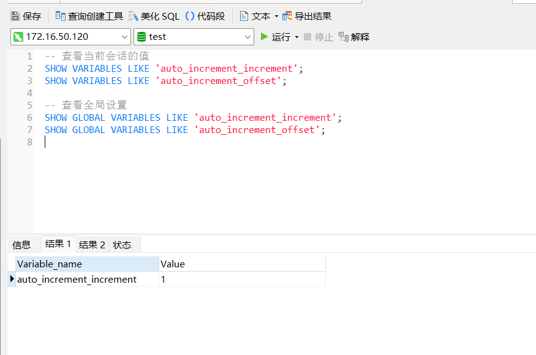The width and height of the screenshot is (536, 355).
Task: Click the Save (保存) disk icon
Action: point(15,17)
